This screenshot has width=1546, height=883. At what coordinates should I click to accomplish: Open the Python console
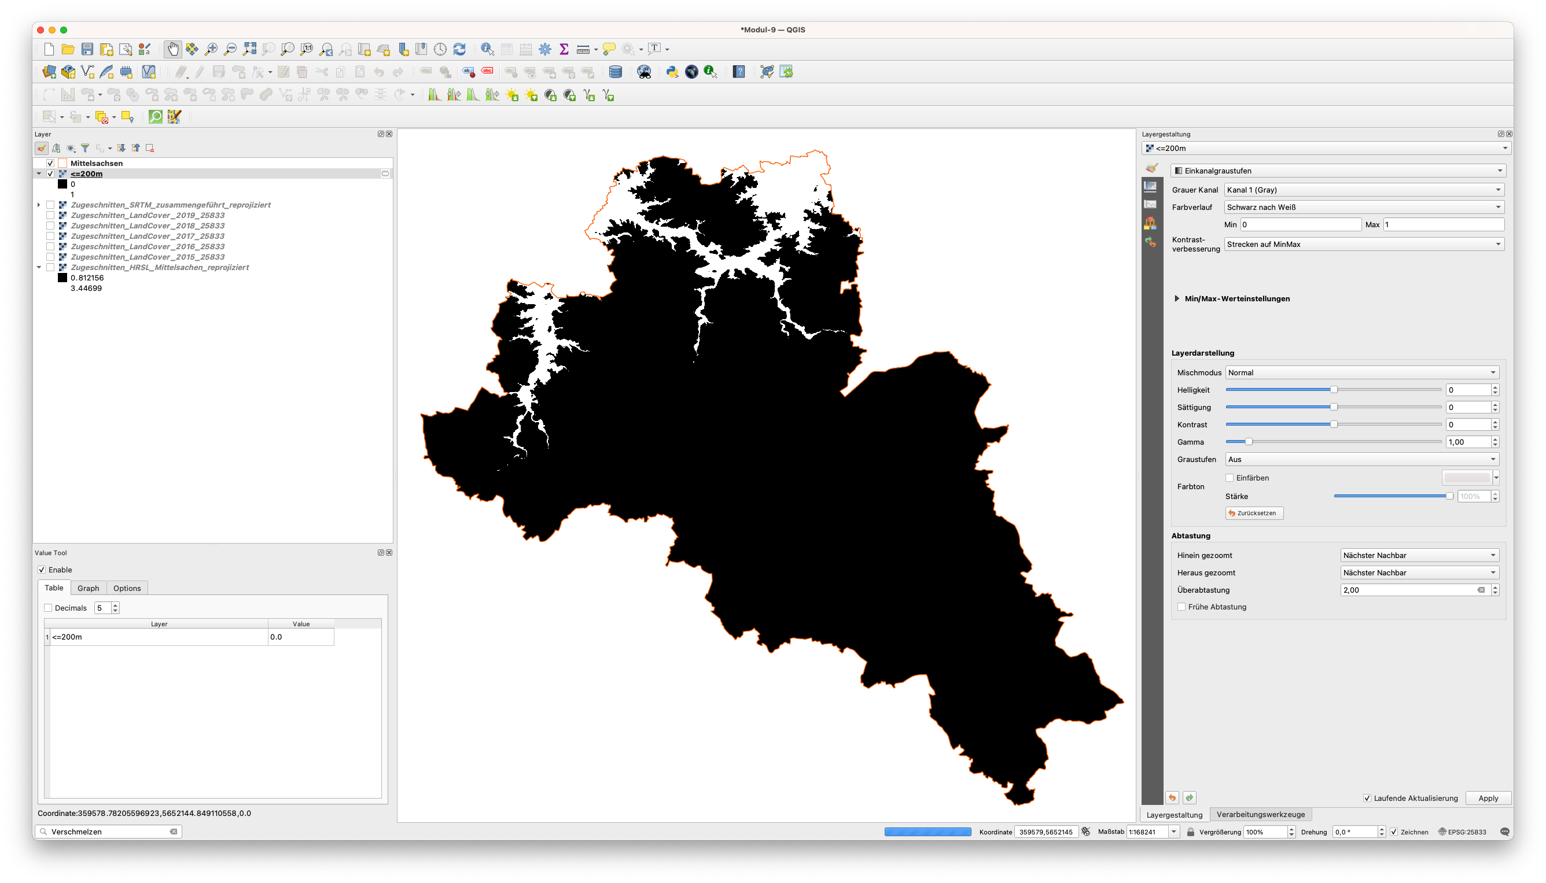[672, 72]
